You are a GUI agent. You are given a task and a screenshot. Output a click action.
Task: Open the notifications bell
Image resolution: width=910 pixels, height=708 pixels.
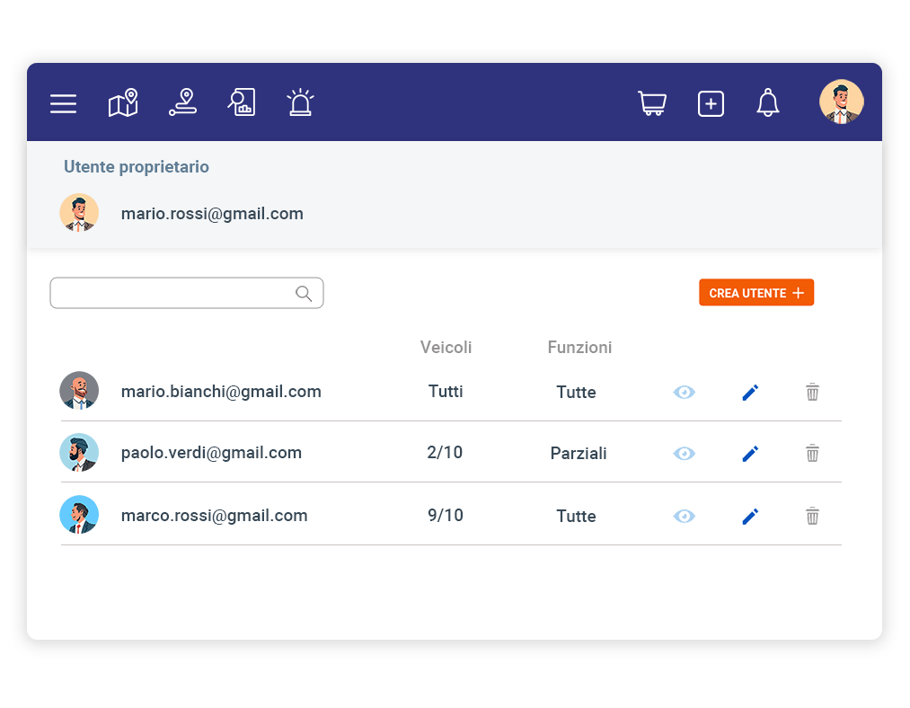(767, 103)
